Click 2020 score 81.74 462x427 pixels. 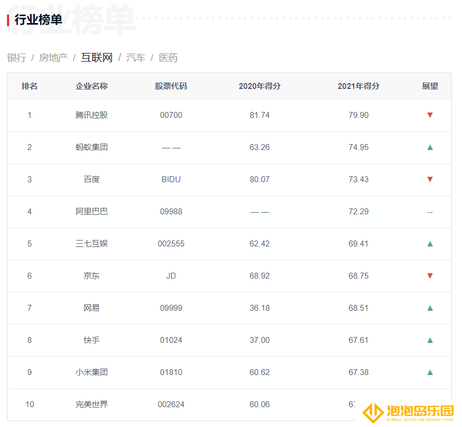259,115
